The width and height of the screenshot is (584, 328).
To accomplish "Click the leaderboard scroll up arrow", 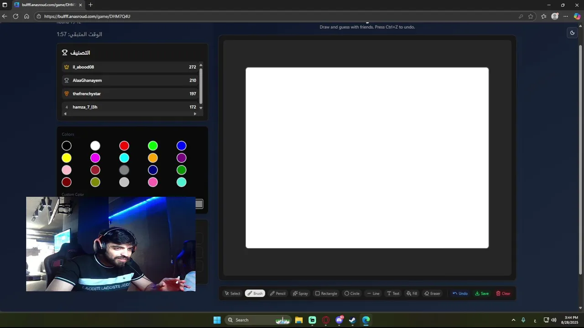I will (201, 65).
